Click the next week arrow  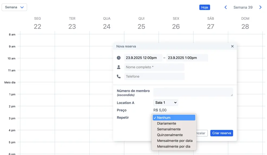coord(260,7)
